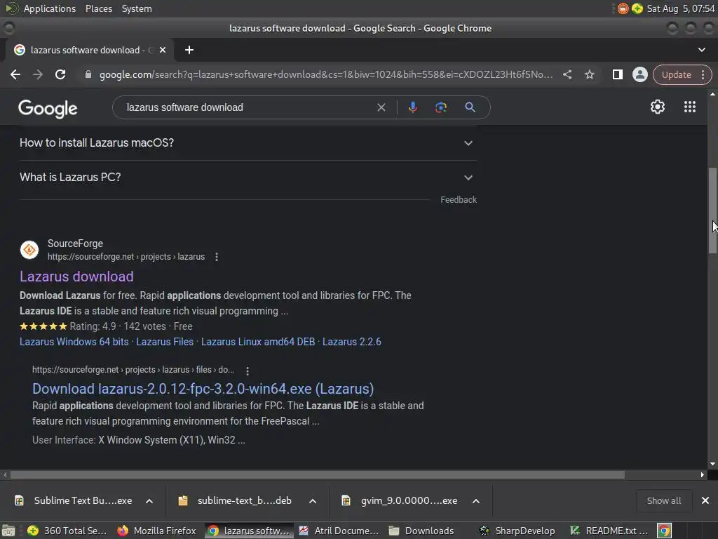Expand options for Sublime Text Bu....exe download

pyautogui.click(x=149, y=501)
